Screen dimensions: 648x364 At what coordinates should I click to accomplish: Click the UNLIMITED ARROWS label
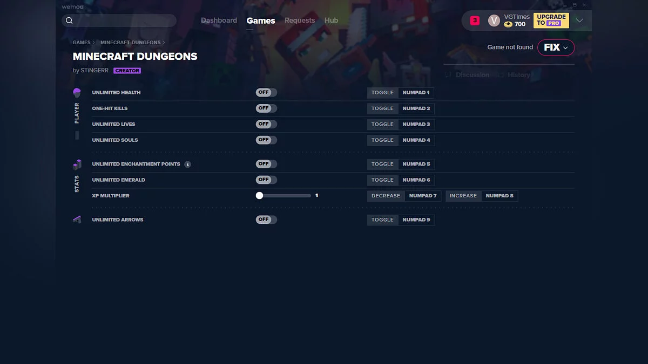pos(118,219)
